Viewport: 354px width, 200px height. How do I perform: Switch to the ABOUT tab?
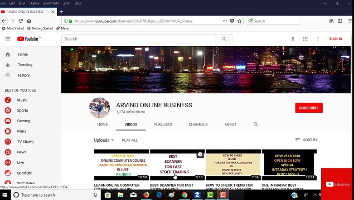click(x=230, y=124)
